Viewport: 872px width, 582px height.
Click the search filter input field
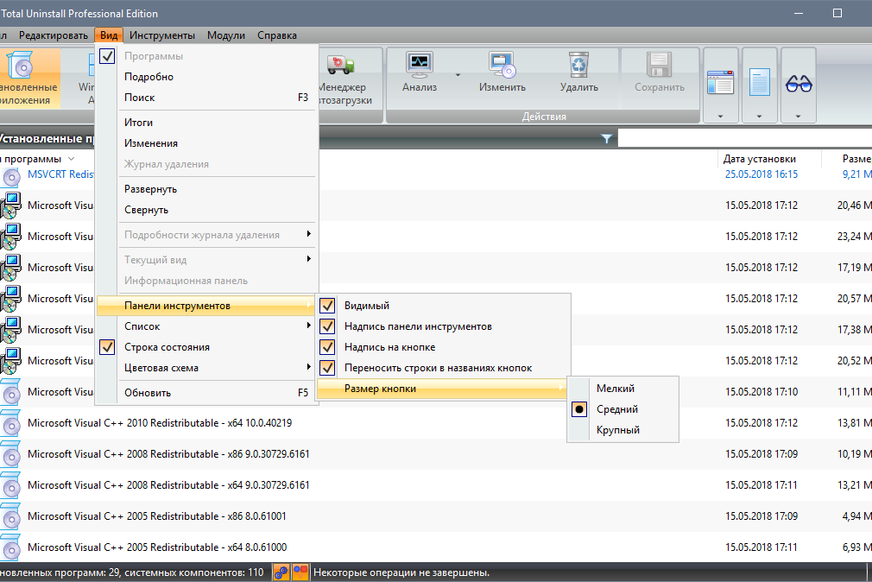pyautogui.click(x=744, y=138)
